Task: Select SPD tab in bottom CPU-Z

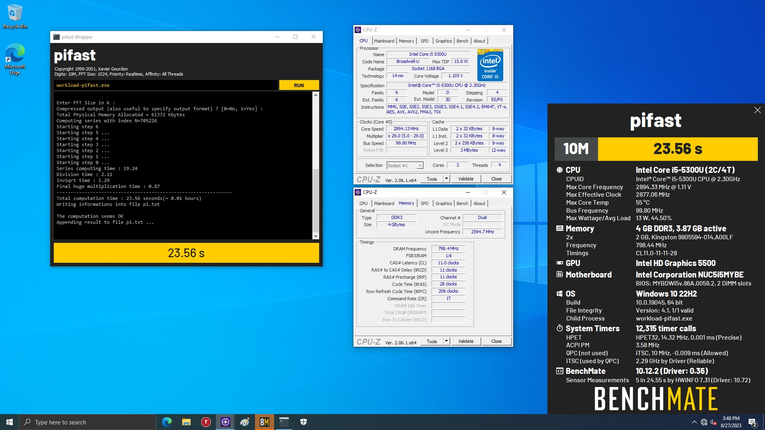Action: (424, 203)
